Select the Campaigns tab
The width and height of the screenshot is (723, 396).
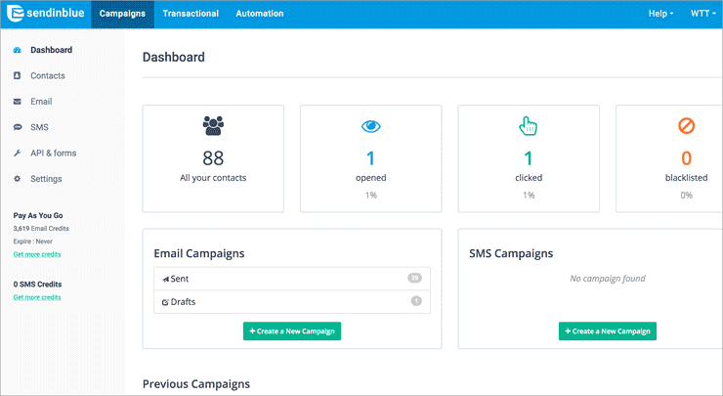coord(122,14)
